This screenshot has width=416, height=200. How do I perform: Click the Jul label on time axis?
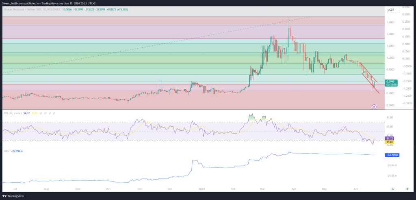pyautogui.click(x=15, y=189)
